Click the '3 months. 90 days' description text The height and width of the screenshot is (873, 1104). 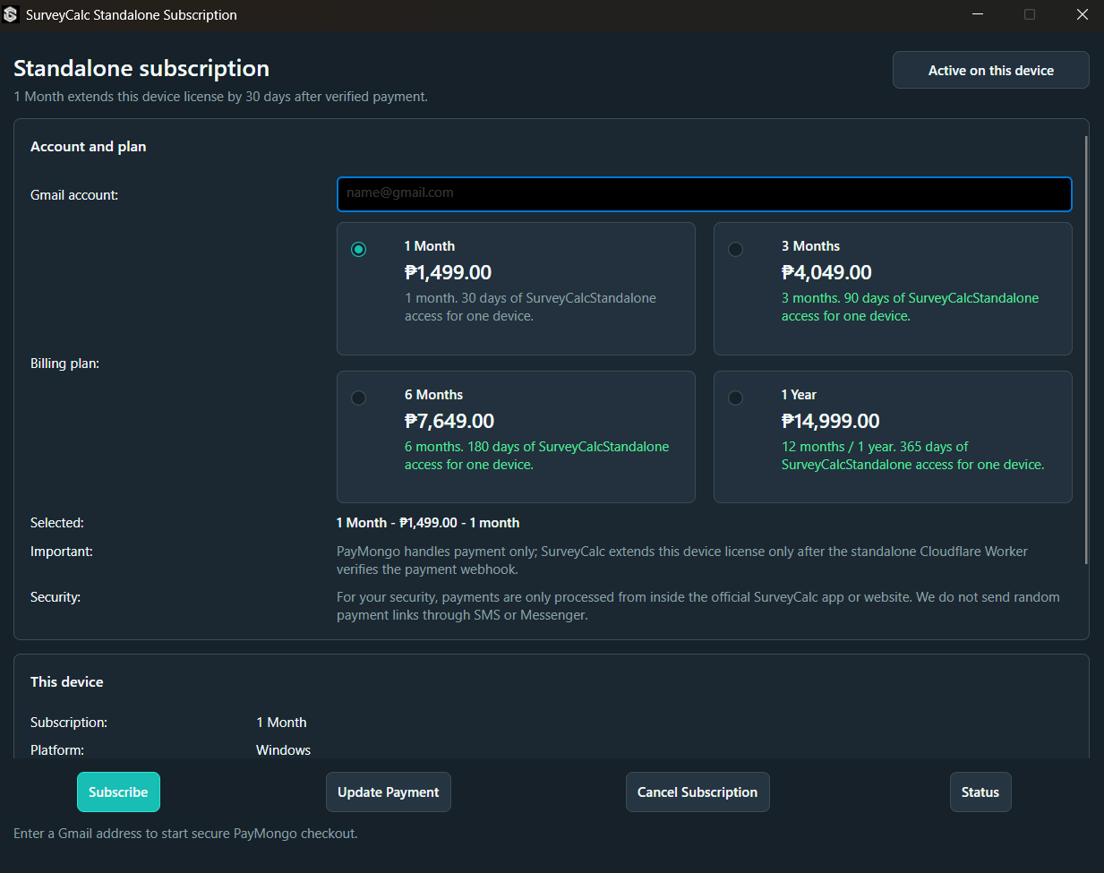tap(910, 307)
